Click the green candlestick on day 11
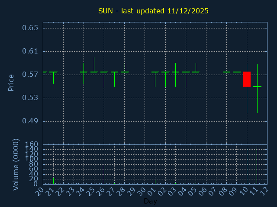Screen dimensions: 277x207 [x=257, y=87]
